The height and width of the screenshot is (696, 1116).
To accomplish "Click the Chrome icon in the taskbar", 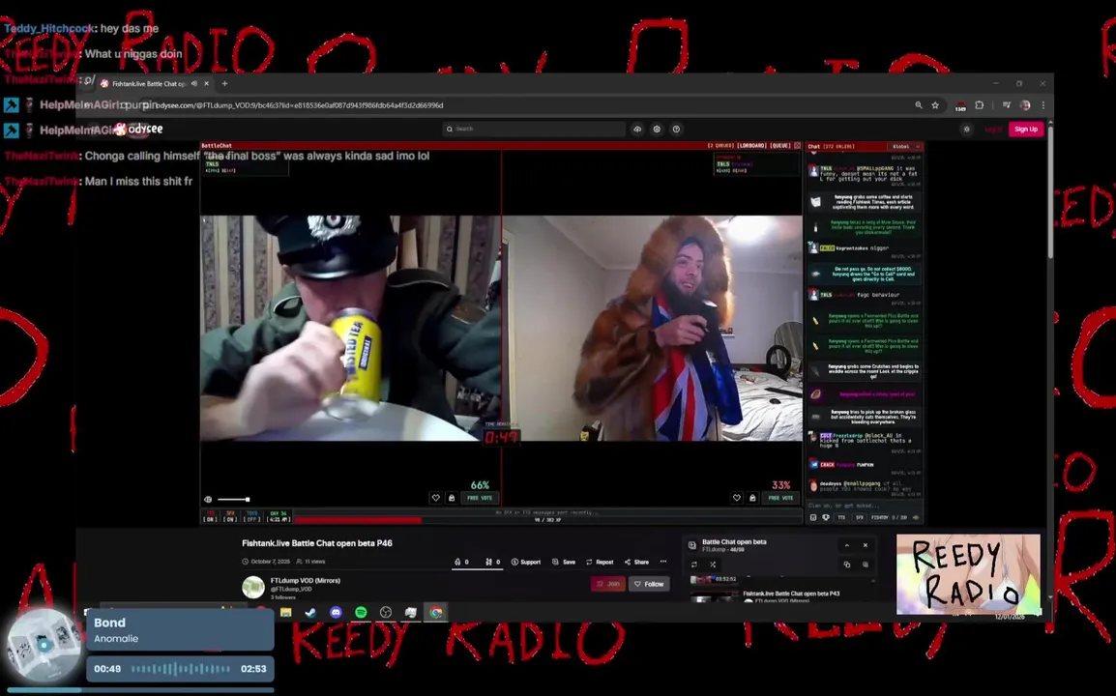I will 435,613.
